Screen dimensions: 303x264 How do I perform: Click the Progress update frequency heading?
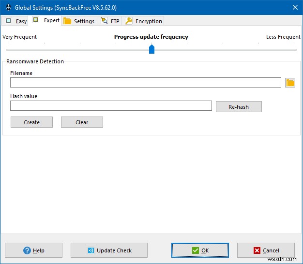click(x=151, y=37)
